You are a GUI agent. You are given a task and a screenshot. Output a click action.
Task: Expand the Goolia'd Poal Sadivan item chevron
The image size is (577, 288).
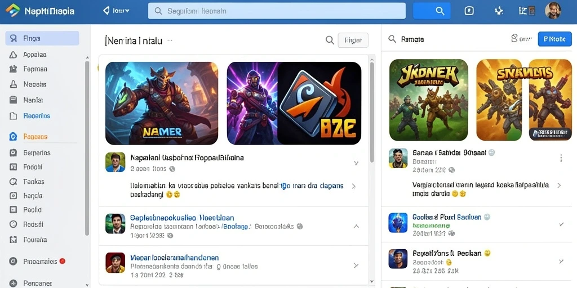coord(561,224)
